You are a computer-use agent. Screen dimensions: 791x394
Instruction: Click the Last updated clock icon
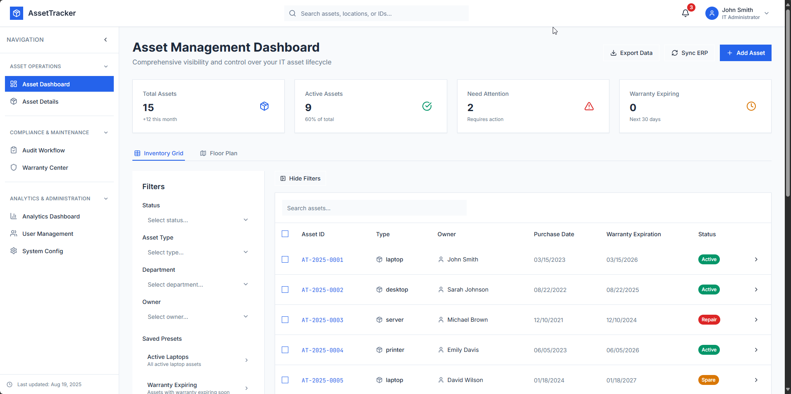(x=10, y=385)
